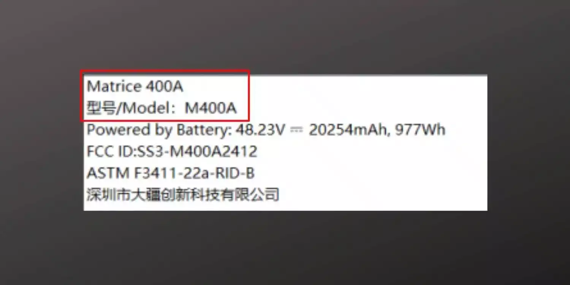Image resolution: width=570 pixels, height=285 pixels.
Task: Click the 977Wh energy value
Action: click(420, 130)
